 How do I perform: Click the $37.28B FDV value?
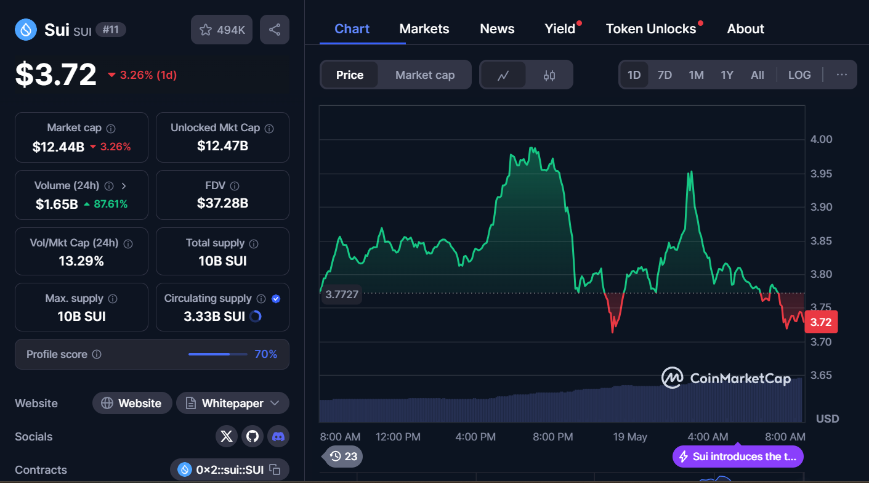tap(222, 203)
